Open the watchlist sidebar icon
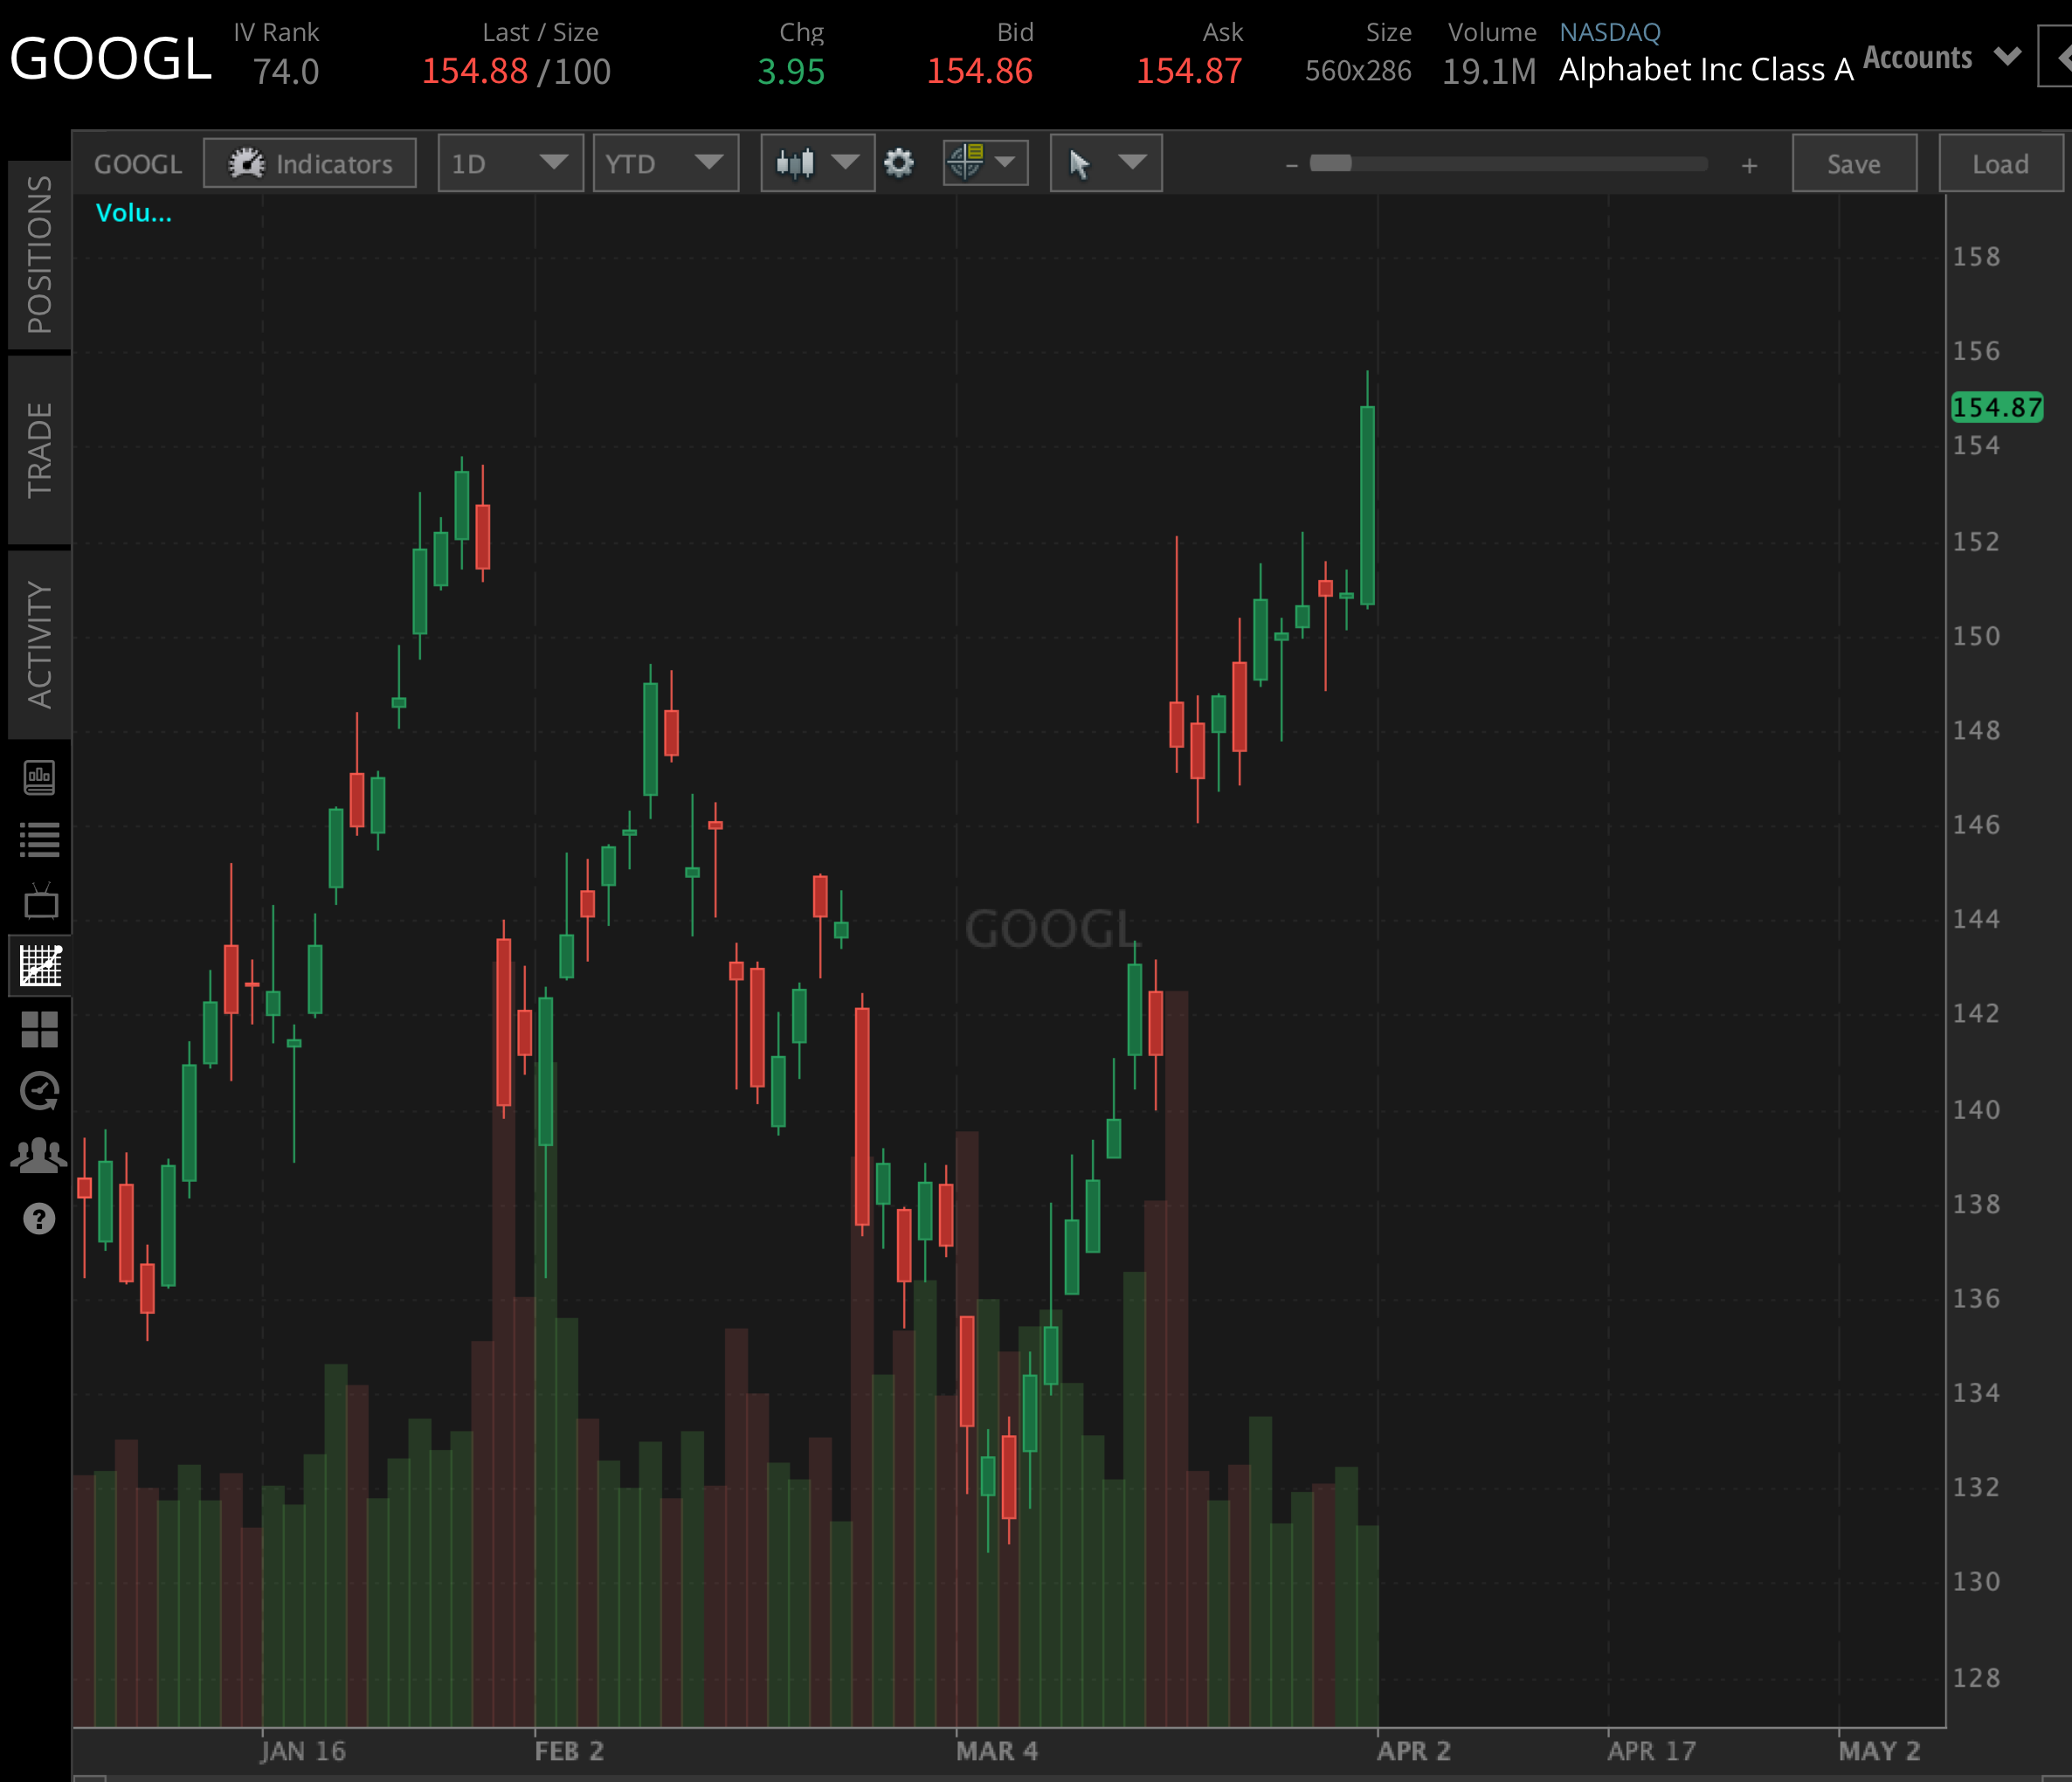 (41, 840)
